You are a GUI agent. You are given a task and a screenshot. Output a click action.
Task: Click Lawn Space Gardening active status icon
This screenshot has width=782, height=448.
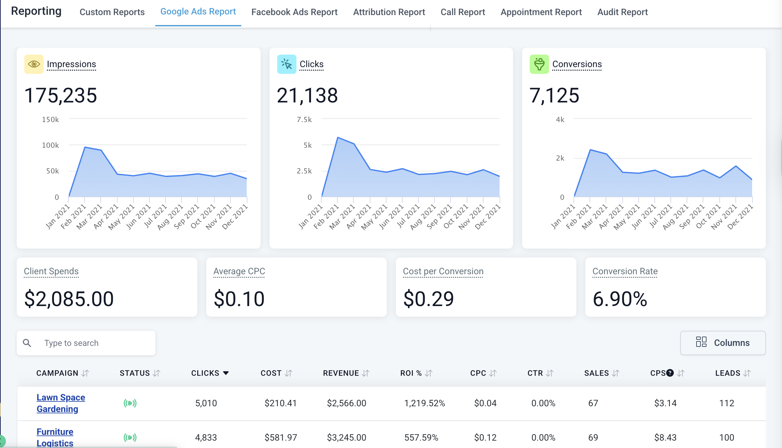130,403
